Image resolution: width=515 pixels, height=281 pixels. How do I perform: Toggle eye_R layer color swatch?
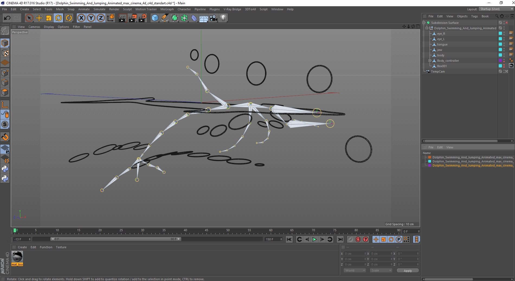point(500,34)
